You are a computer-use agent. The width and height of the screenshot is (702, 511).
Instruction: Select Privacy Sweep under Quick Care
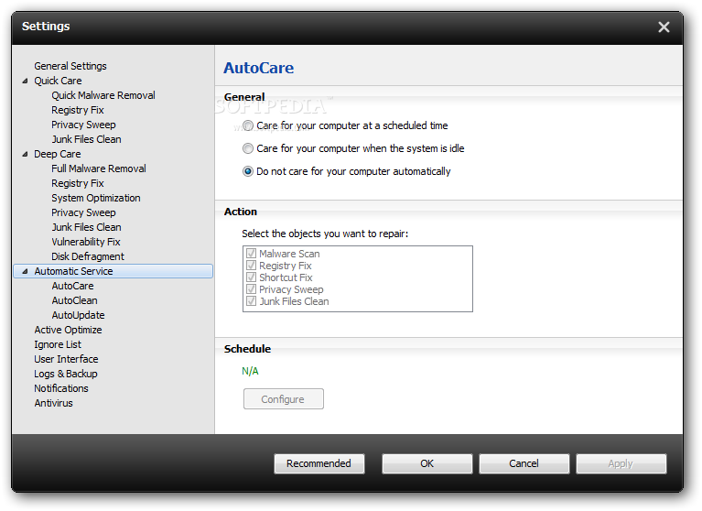pos(83,125)
